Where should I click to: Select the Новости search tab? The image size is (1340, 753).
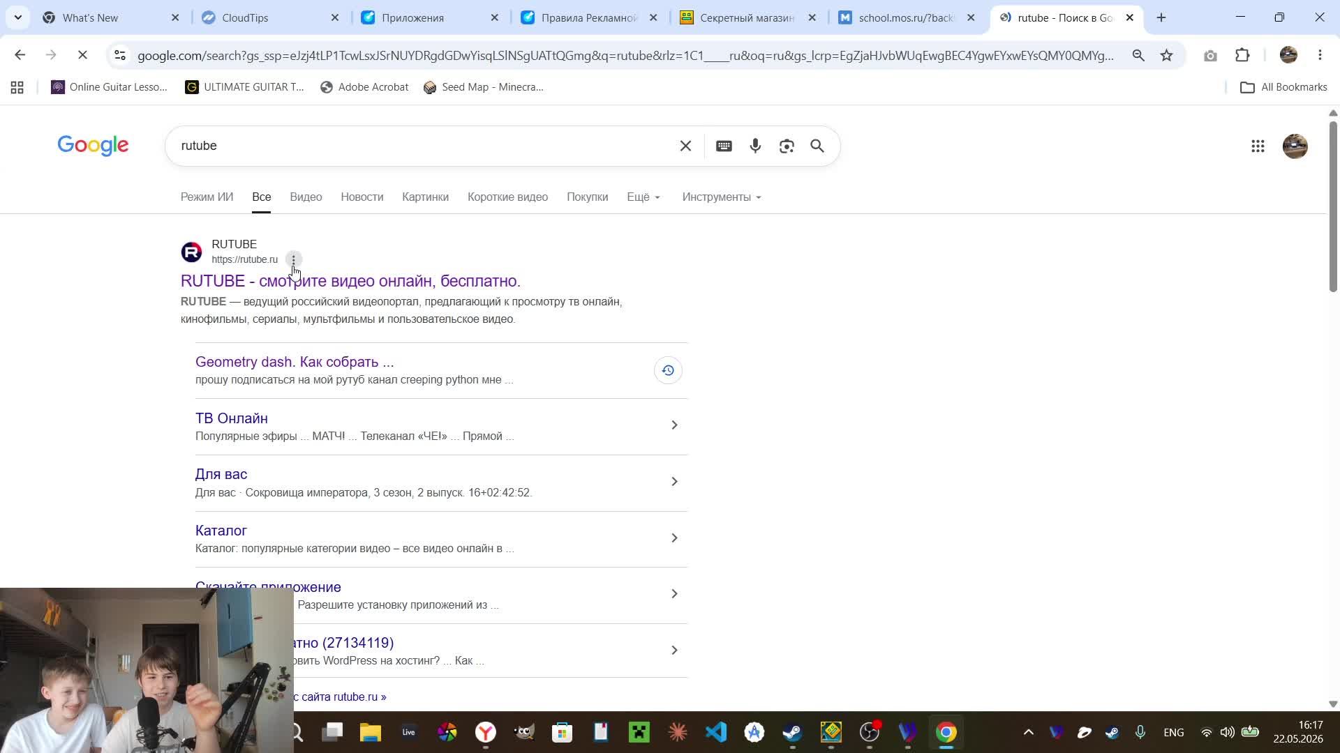[x=362, y=197]
